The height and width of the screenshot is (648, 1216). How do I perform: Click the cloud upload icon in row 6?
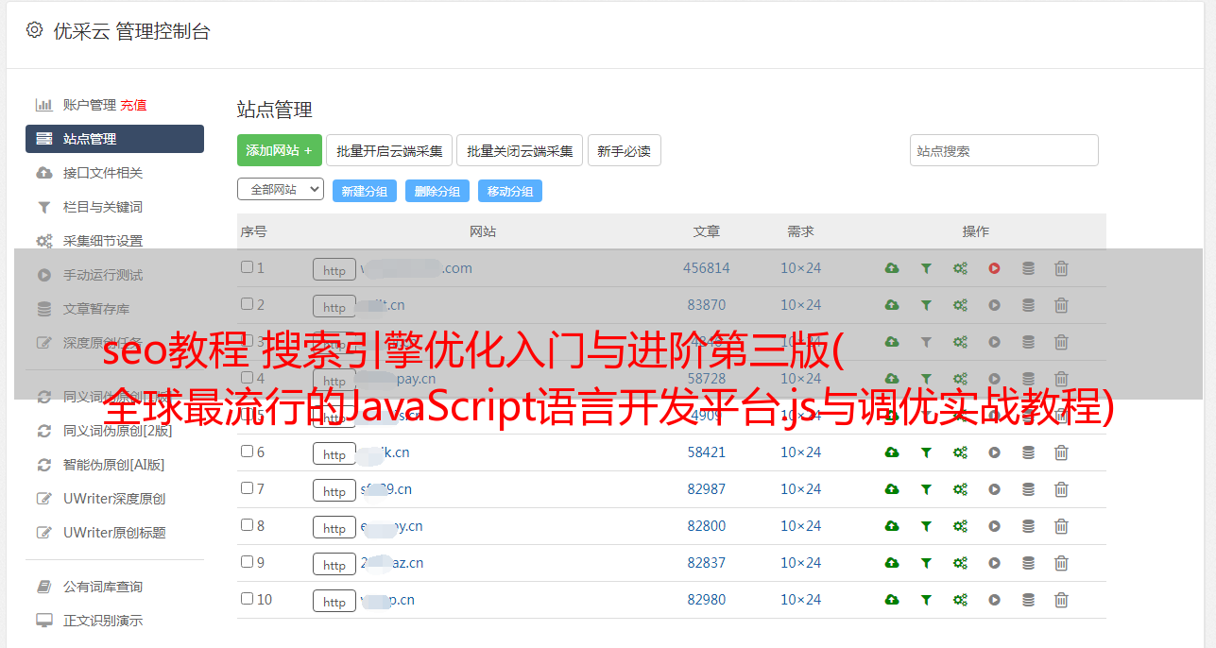pos(892,452)
